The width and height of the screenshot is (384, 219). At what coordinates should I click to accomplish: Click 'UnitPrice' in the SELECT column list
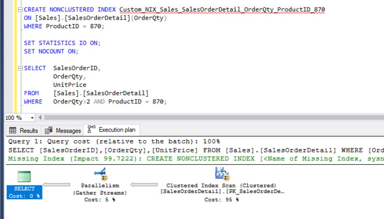[70, 85]
